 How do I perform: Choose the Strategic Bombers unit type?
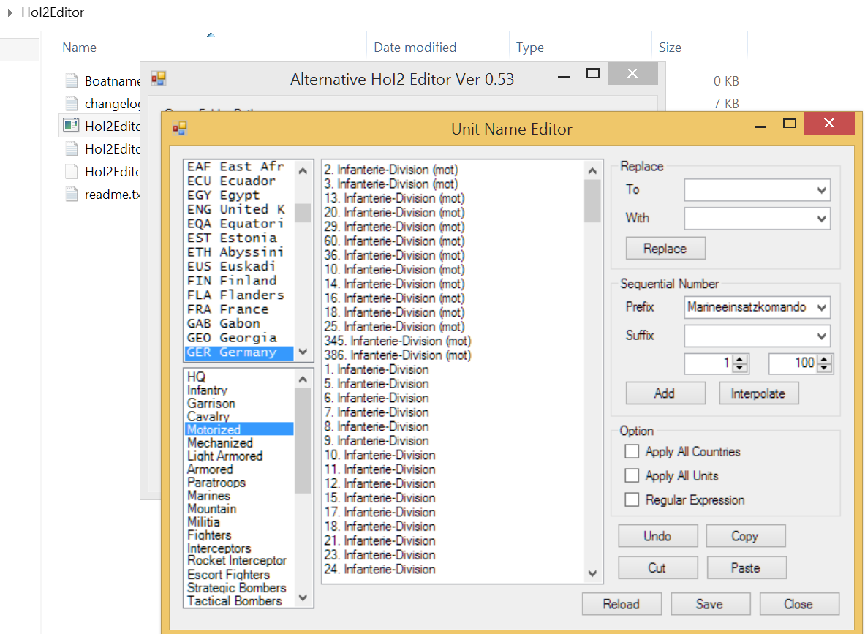pyautogui.click(x=239, y=588)
